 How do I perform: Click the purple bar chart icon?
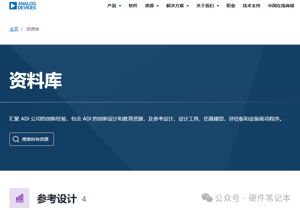click(x=19, y=198)
